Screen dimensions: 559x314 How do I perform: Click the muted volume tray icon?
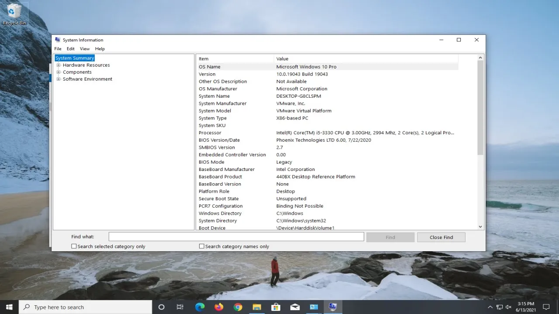(509, 307)
